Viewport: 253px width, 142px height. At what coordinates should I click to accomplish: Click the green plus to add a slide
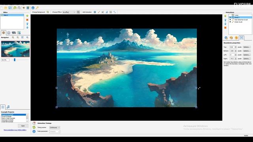tap(27, 16)
